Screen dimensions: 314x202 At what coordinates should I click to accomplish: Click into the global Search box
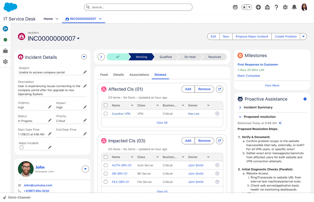[x=138, y=7]
